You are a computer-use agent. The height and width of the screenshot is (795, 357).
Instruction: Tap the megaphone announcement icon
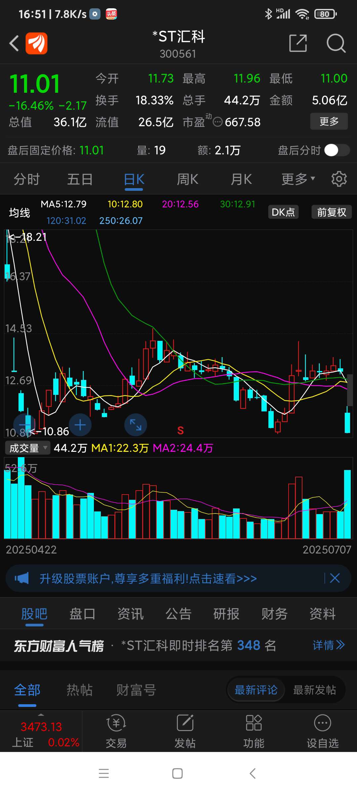click(22, 578)
